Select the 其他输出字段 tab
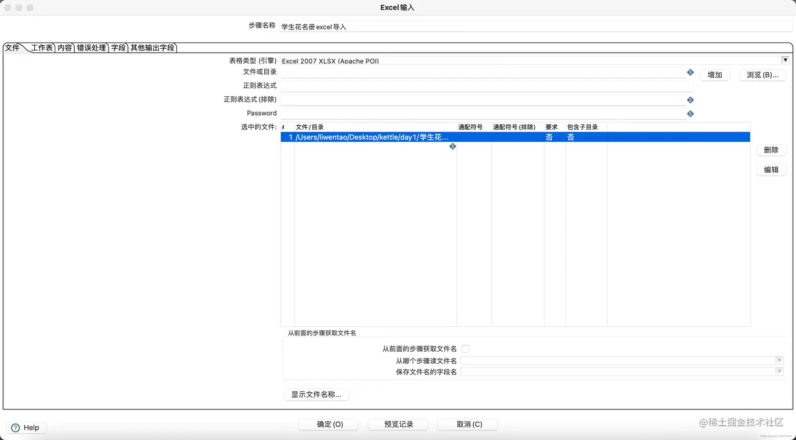Viewport: 796px width, 440px height. pyautogui.click(x=152, y=48)
